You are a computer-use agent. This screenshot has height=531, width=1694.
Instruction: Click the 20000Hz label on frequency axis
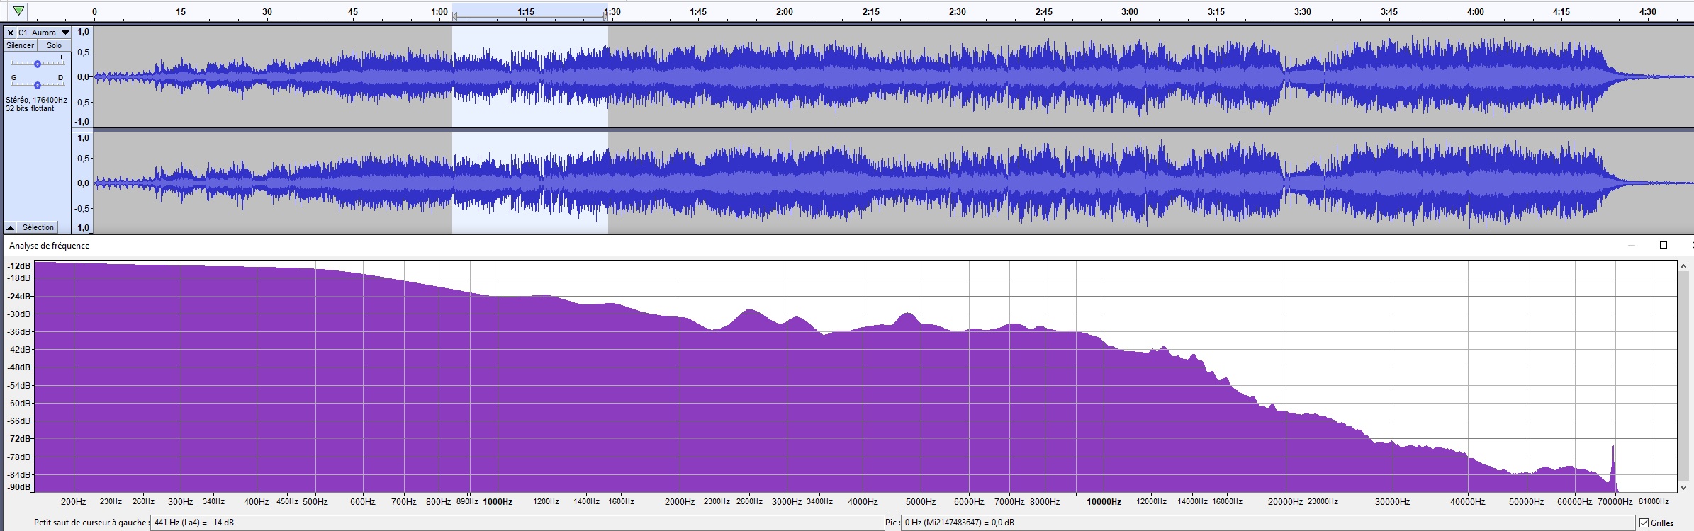[x=1286, y=501]
